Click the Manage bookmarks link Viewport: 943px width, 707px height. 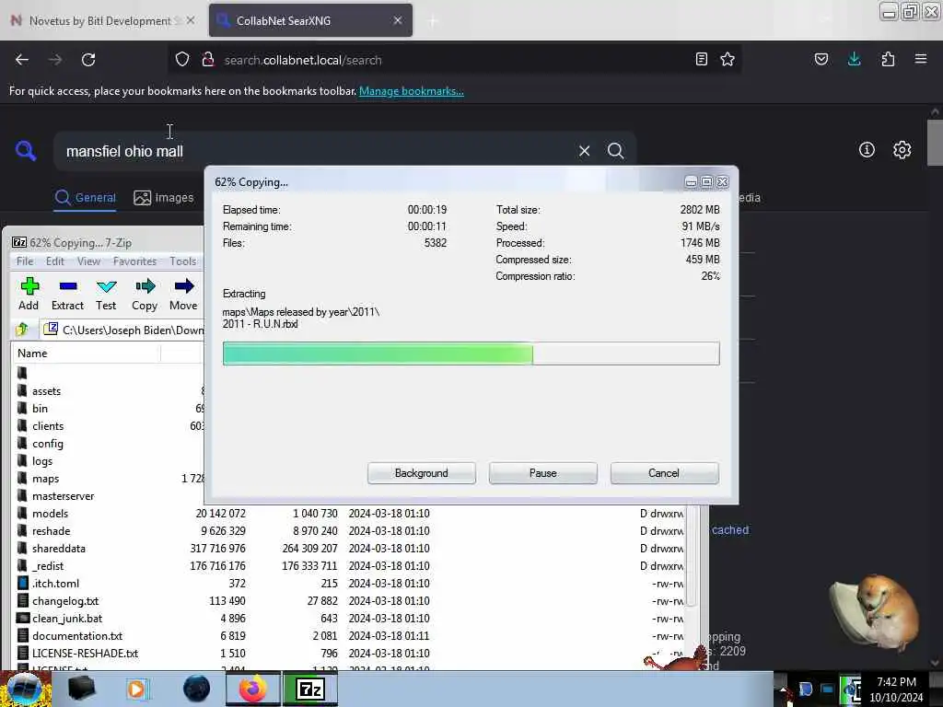[412, 91]
